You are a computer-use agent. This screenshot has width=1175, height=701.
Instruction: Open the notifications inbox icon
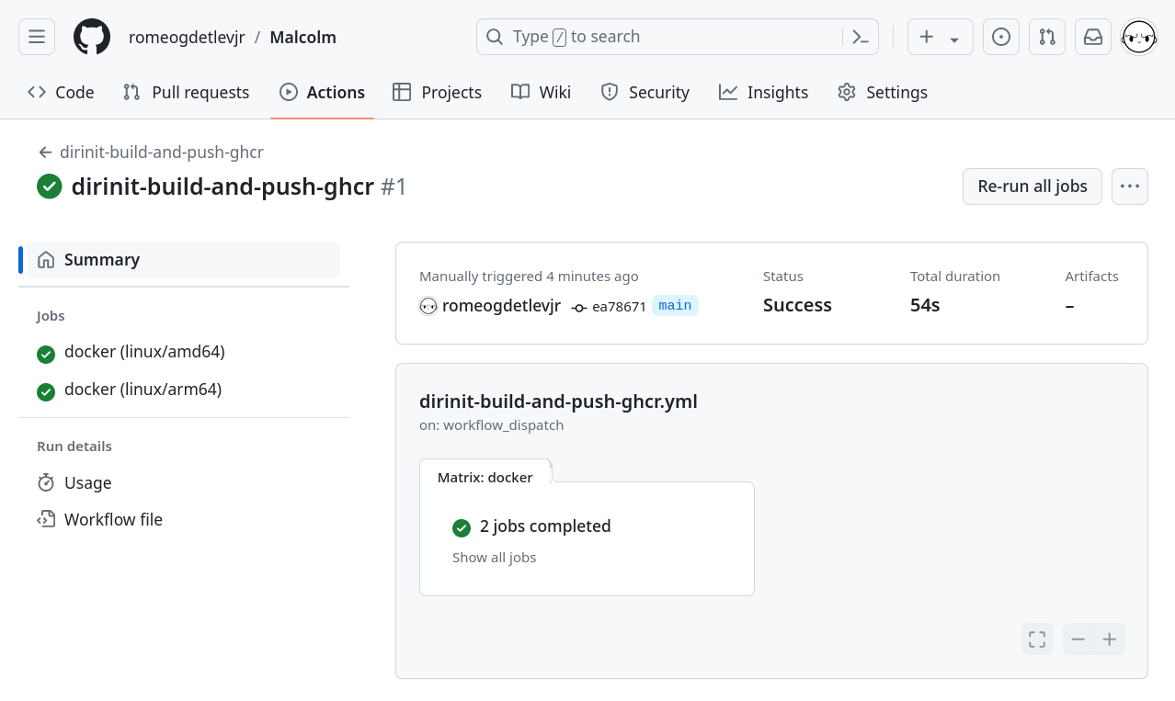(1093, 37)
